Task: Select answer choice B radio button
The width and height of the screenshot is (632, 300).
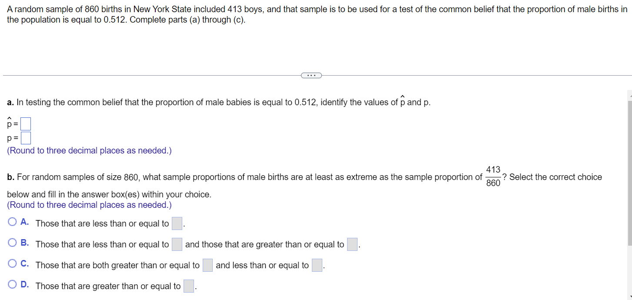Action: click(x=12, y=243)
